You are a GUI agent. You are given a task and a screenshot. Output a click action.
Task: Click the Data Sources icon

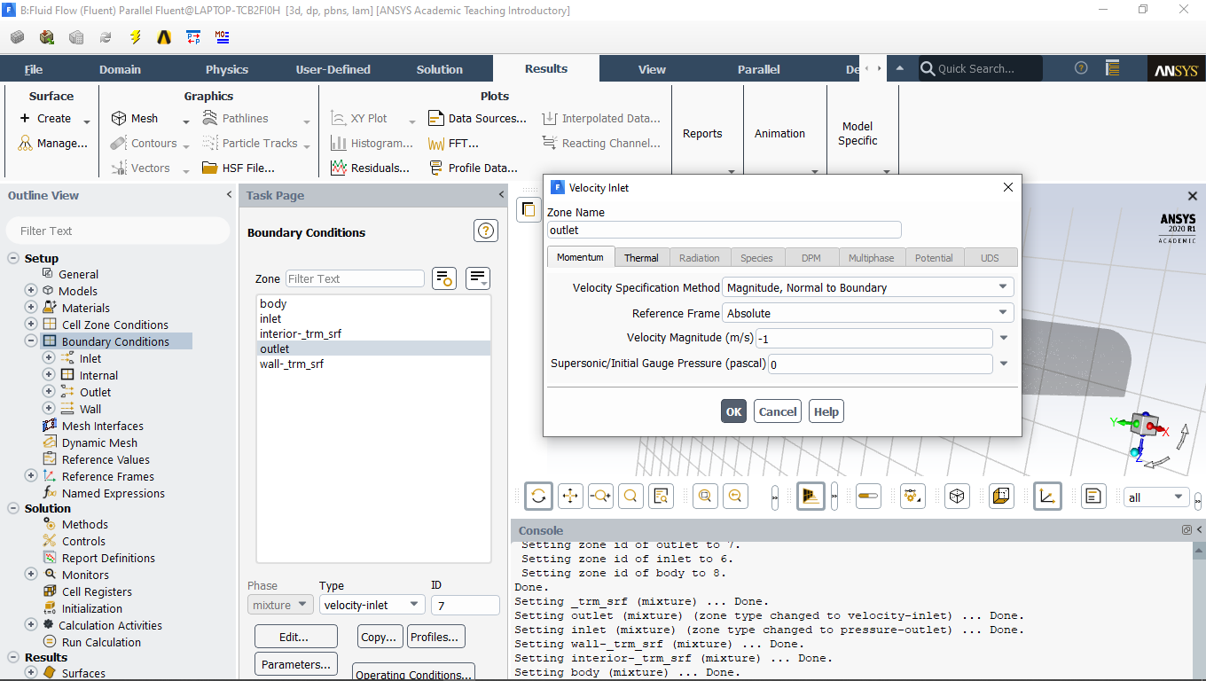coord(435,118)
